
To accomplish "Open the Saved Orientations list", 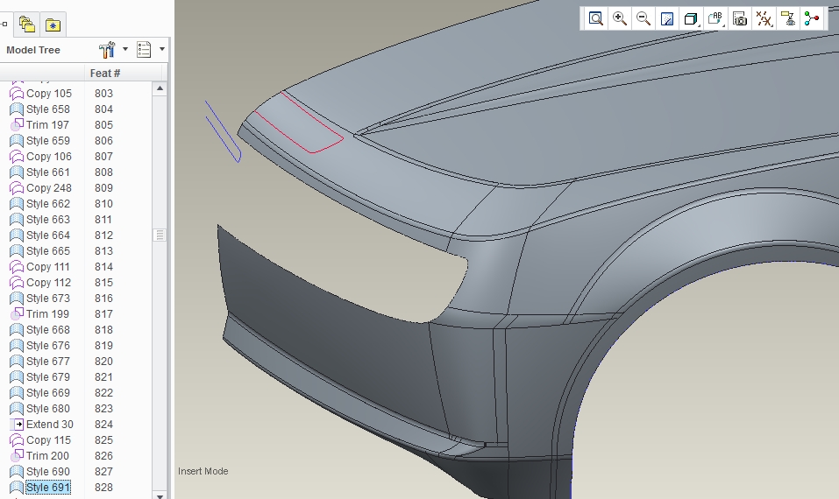I will [x=715, y=18].
